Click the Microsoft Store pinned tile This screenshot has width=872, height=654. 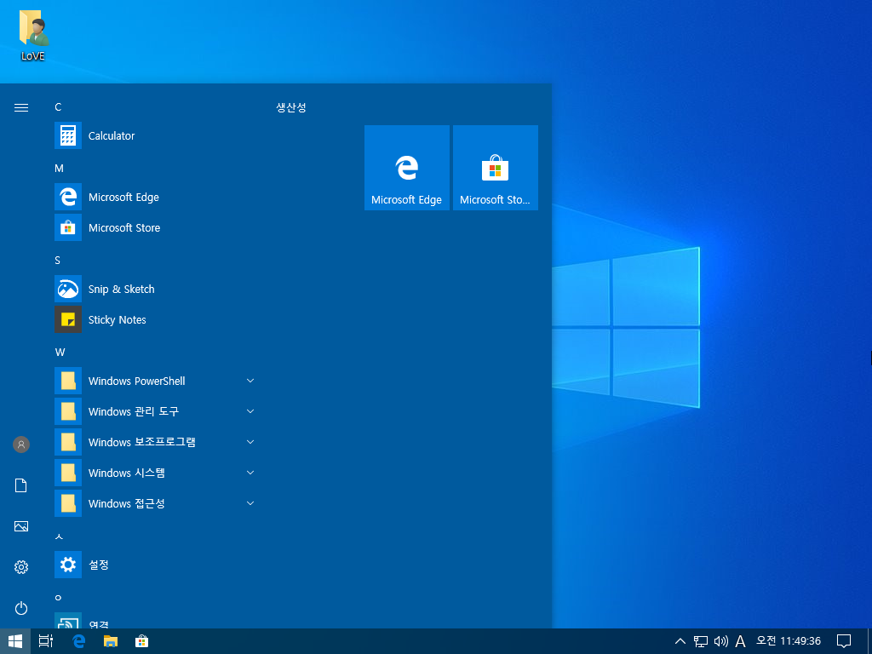(496, 168)
